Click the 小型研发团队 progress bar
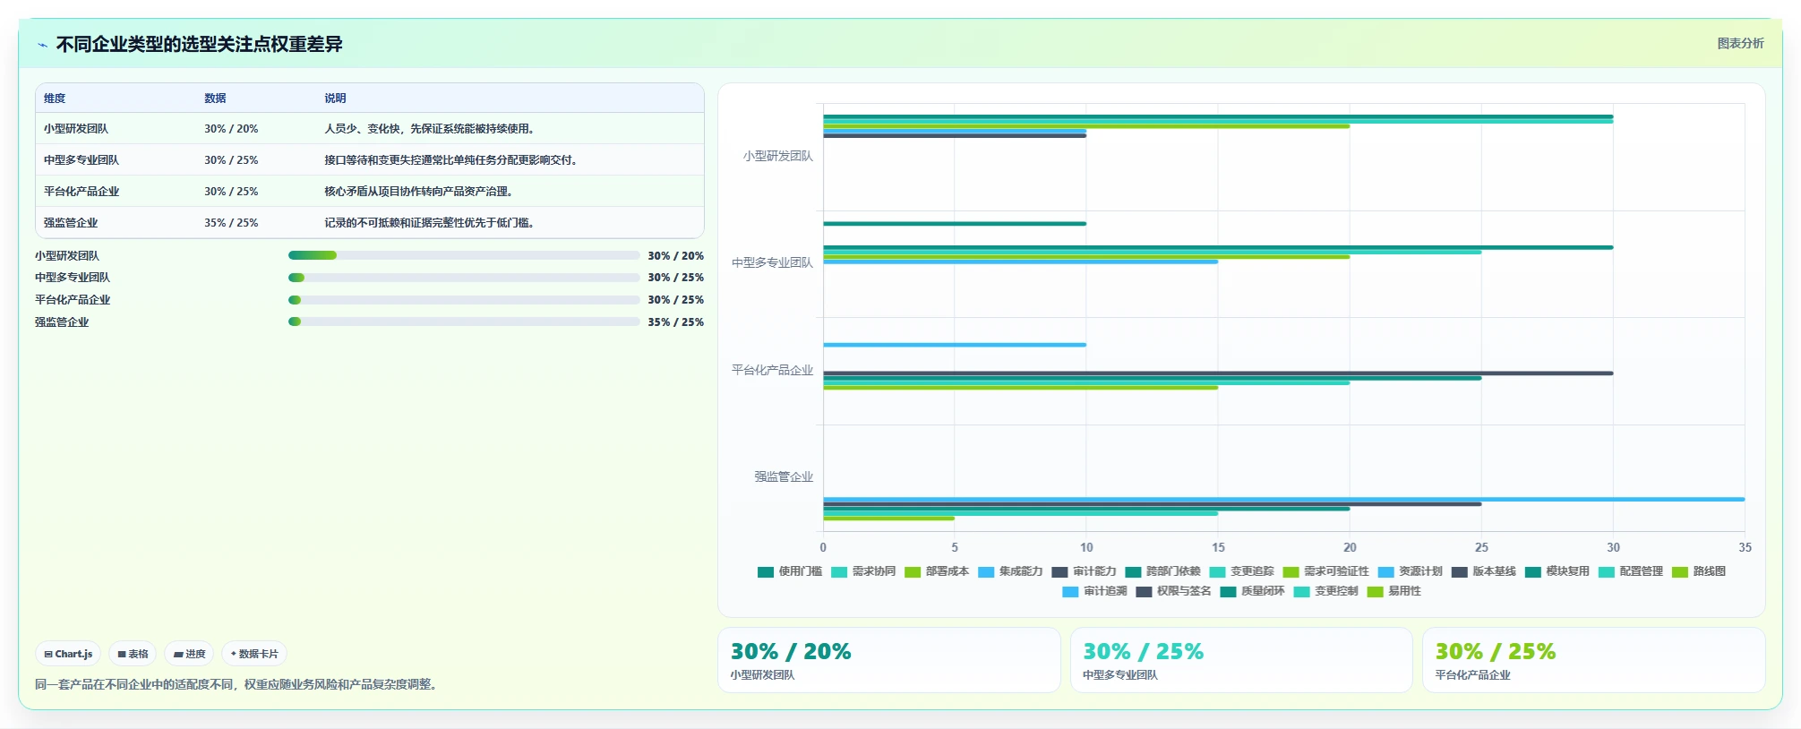Image resolution: width=1801 pixels, height=729 pixels. point(464,255)
